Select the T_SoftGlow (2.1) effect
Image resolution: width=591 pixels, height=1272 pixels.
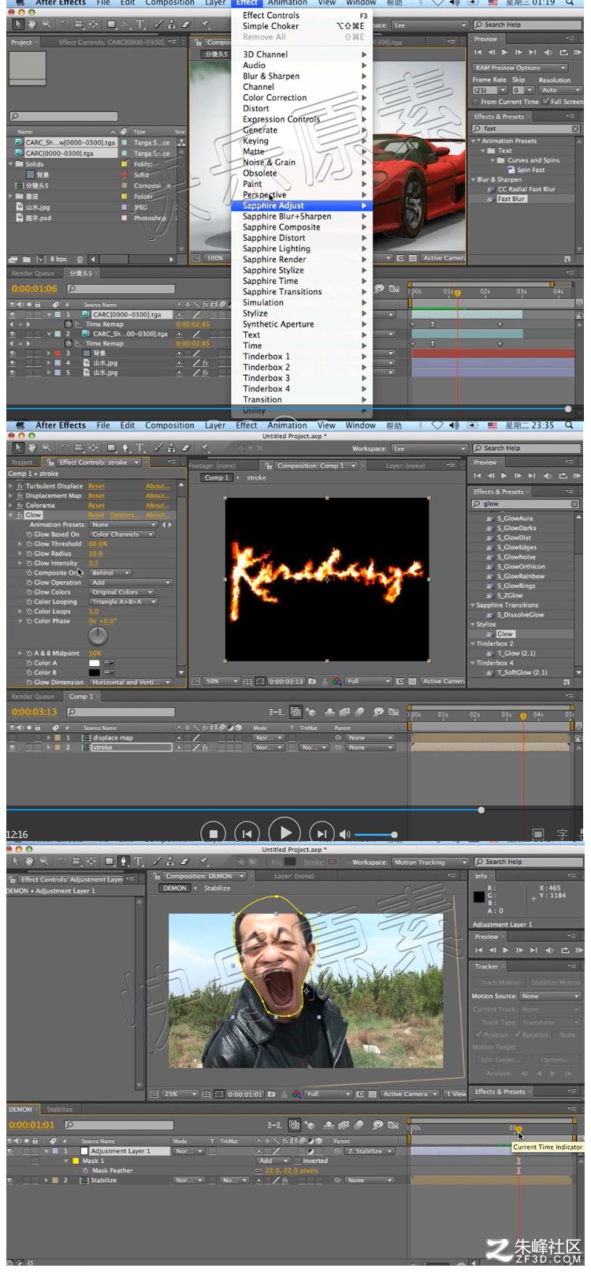522,672
